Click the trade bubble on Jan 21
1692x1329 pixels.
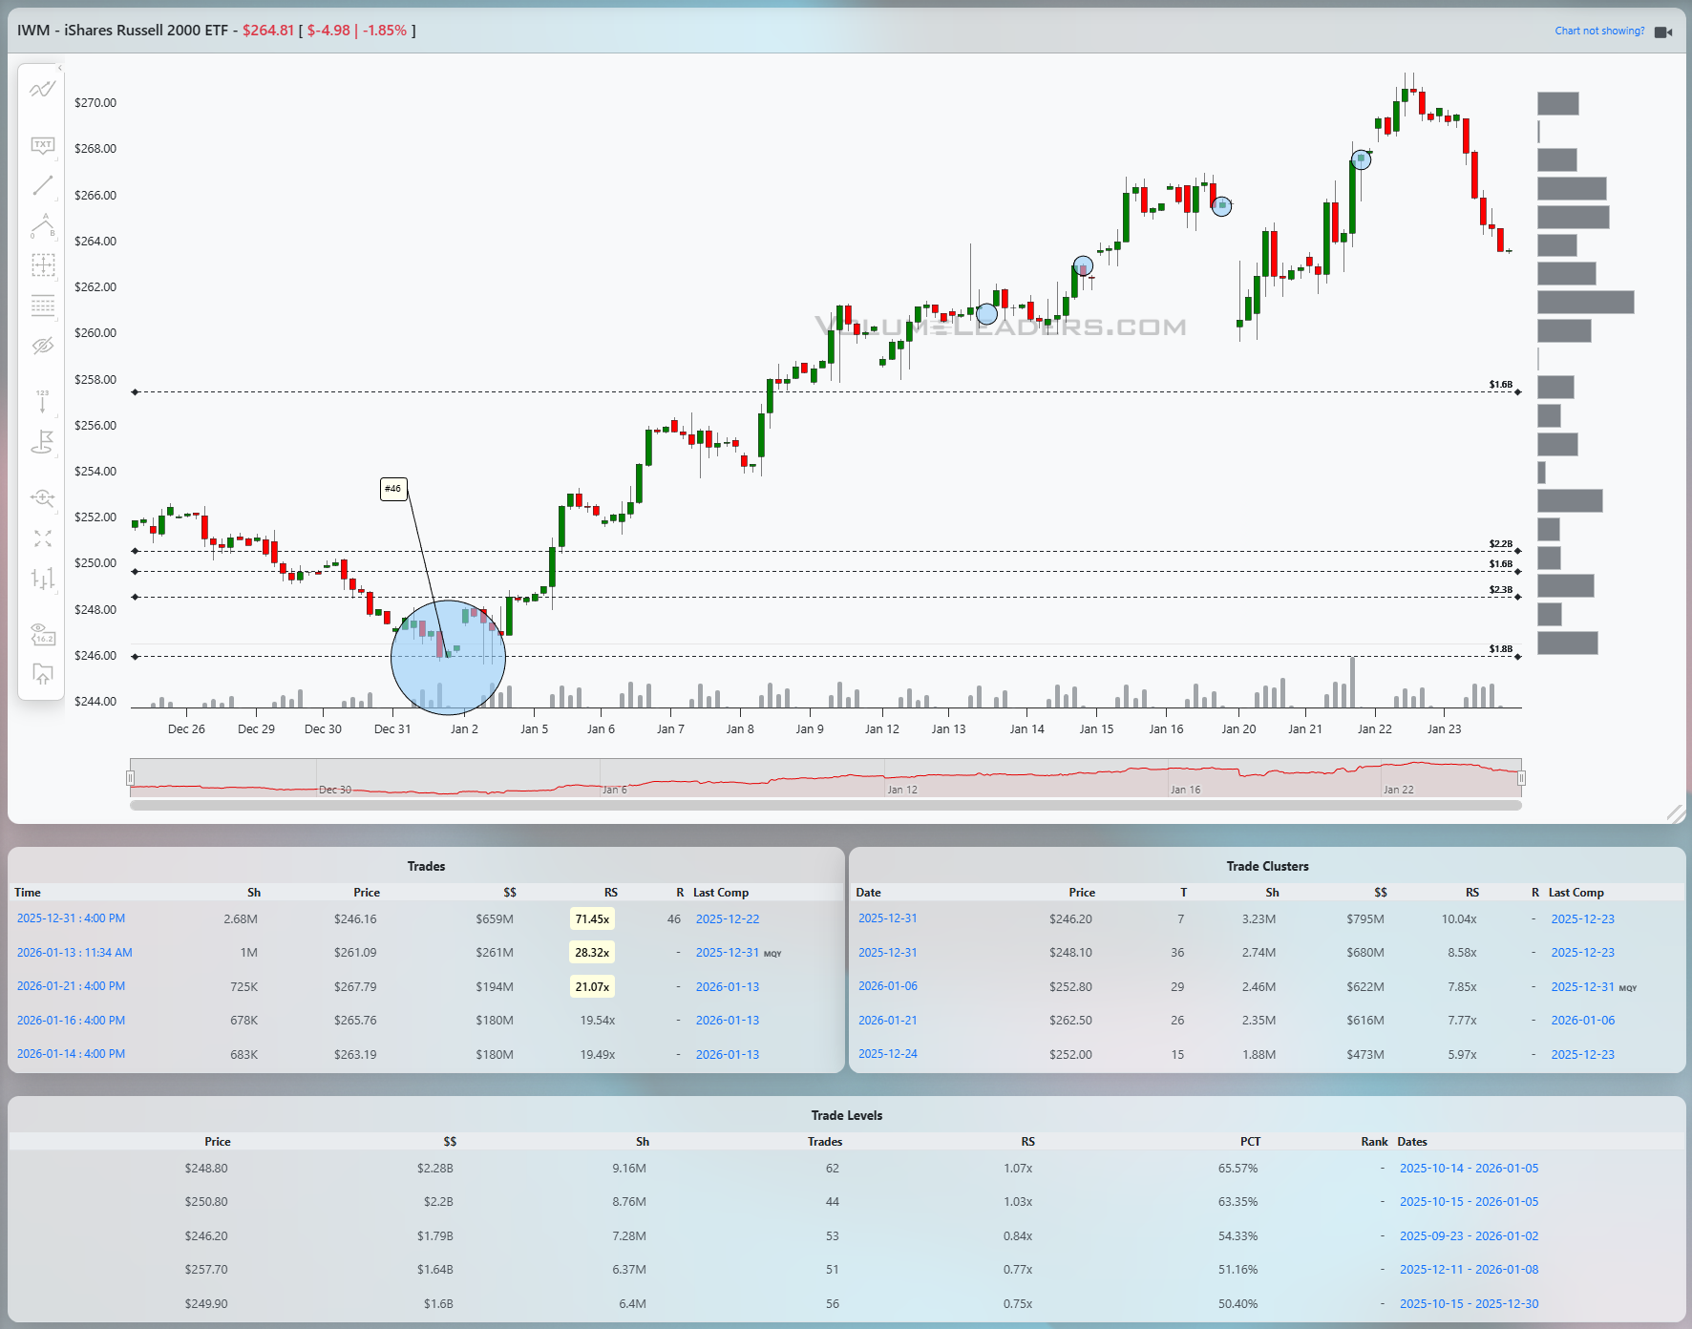1361,159
